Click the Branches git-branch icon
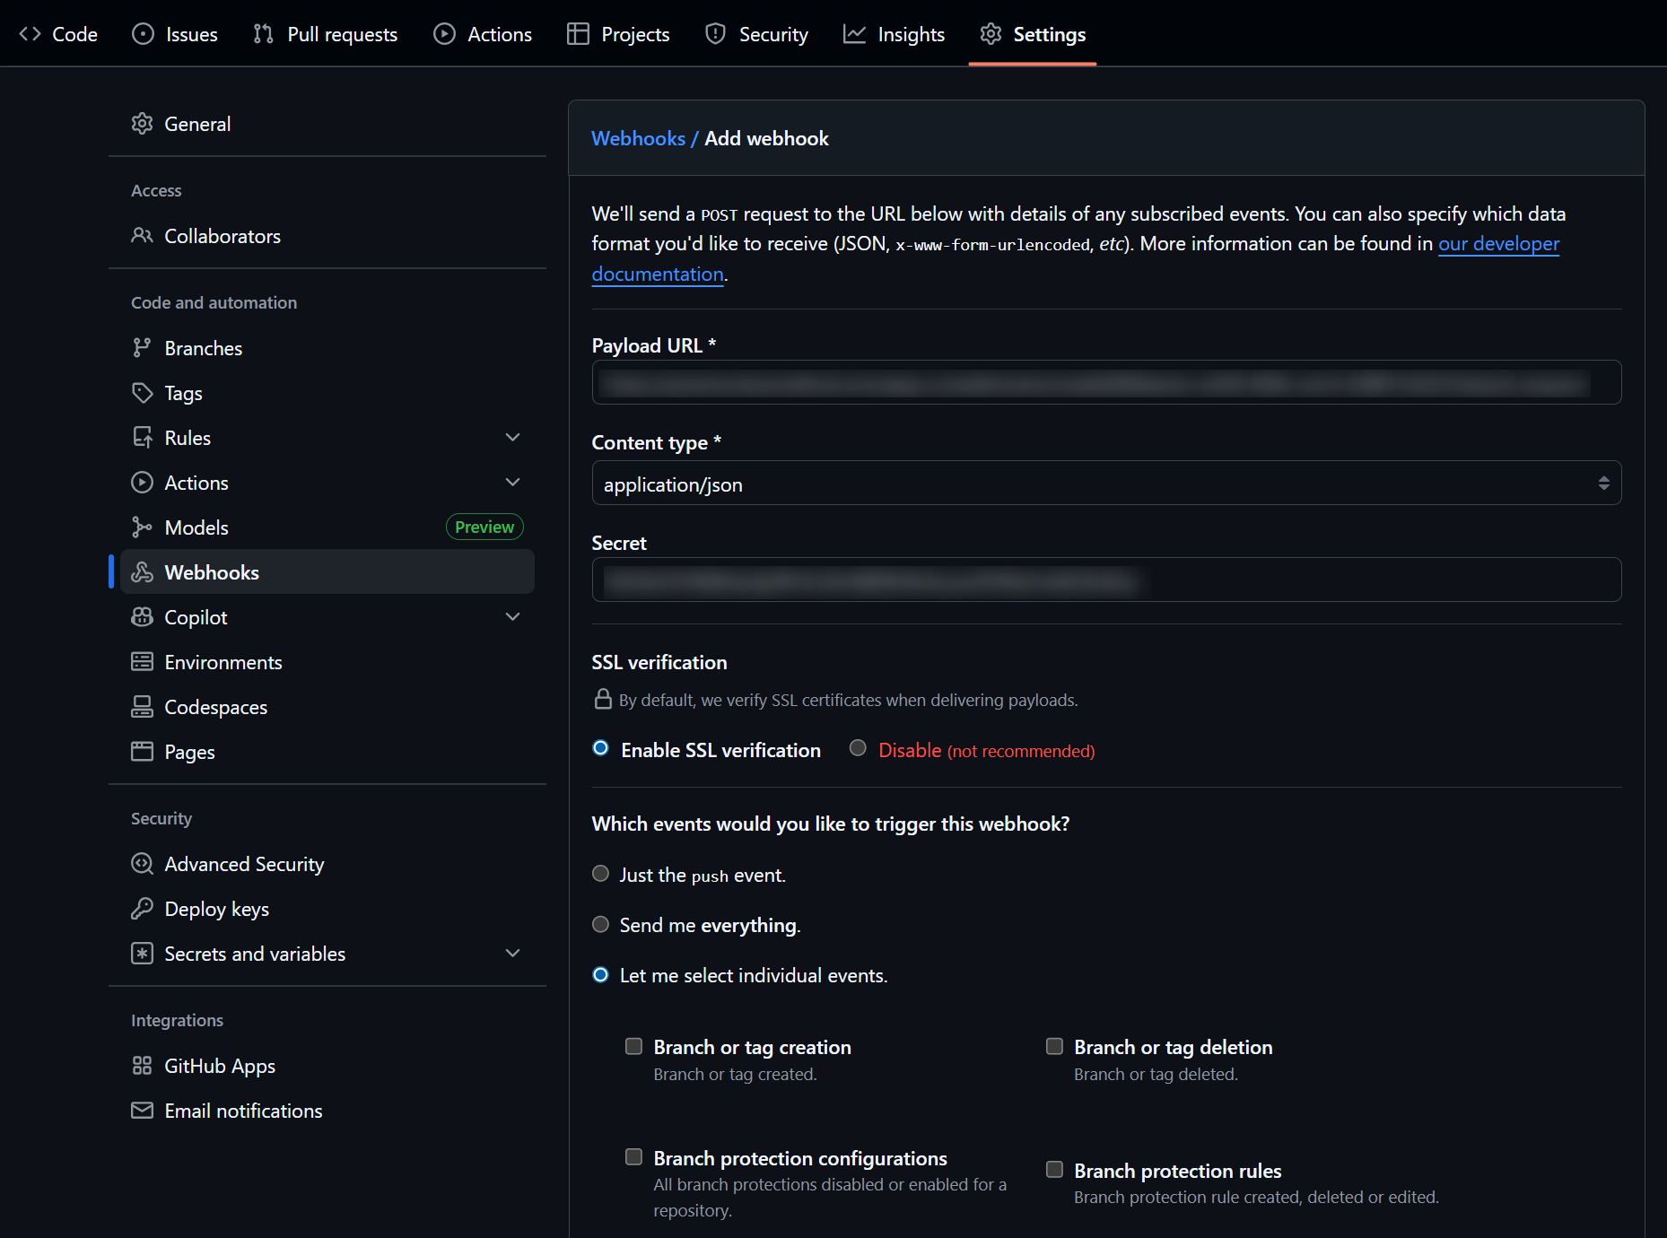Viewport: 1667px width, 1238px height. pyautogui.click(x=142, y=348)
